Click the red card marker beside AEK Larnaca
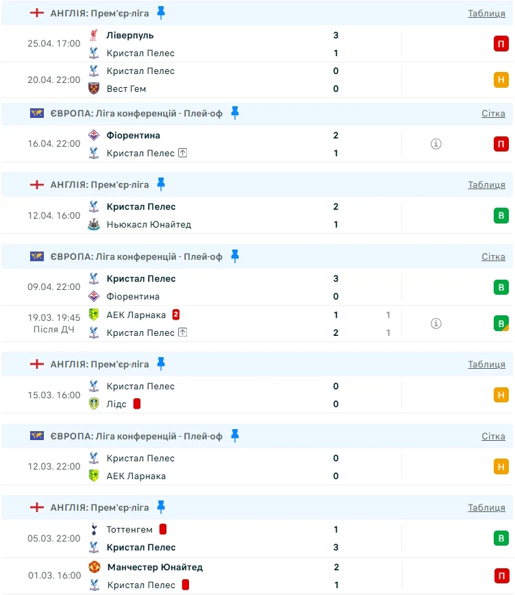Viewport: 515px width, 595px height. (x=176, y=315)
